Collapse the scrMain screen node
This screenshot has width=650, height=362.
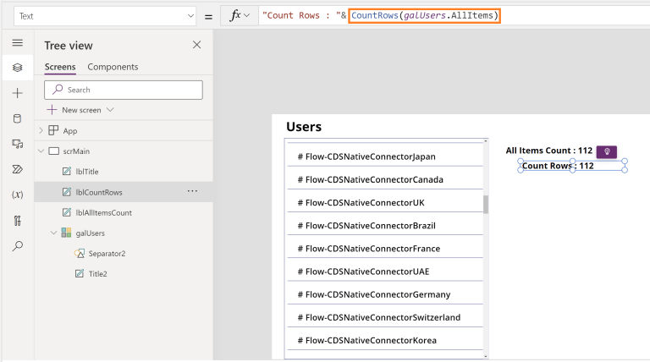(41, 151)
